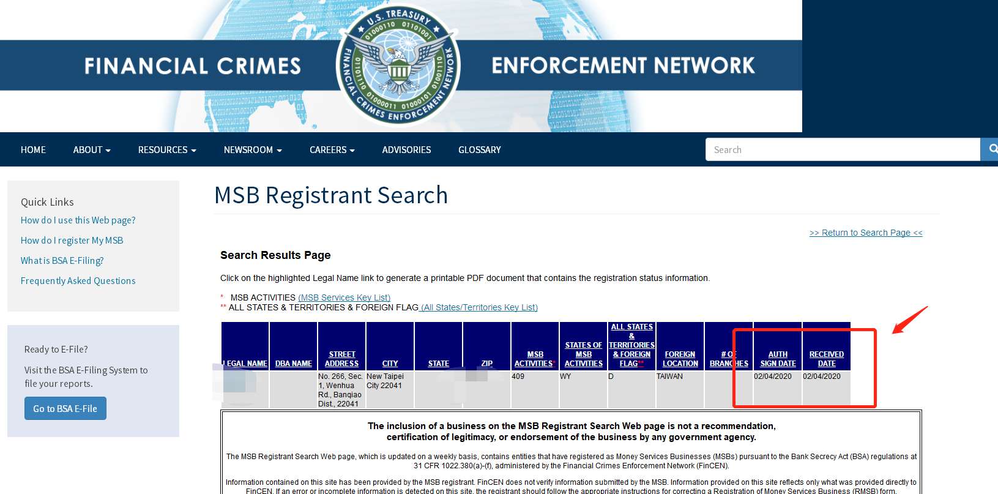This screenshot has height=494, width=998.
Task: Sort by AUTH SIGN DATE column header
Action: click(x=778, y=359)
